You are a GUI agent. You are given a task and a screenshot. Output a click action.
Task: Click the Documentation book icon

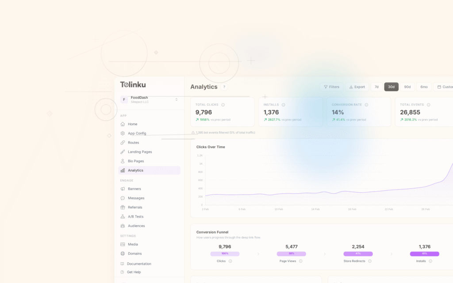click(122, 264)
